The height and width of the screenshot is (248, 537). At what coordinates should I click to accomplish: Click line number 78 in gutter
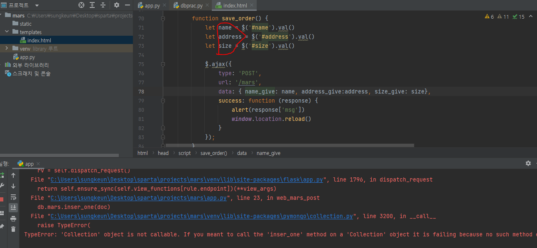141,91
